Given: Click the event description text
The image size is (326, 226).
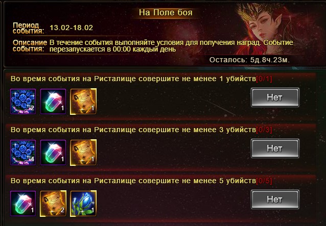Looking at the screenshot, I should click(171, 46).
